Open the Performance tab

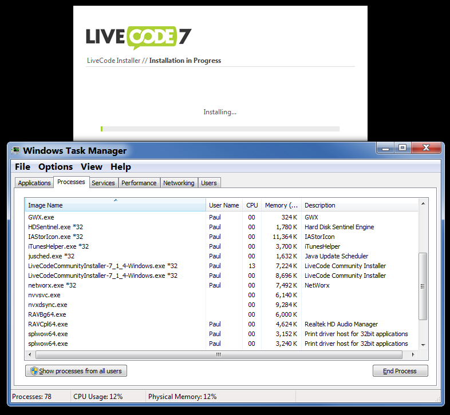point(139,183)
